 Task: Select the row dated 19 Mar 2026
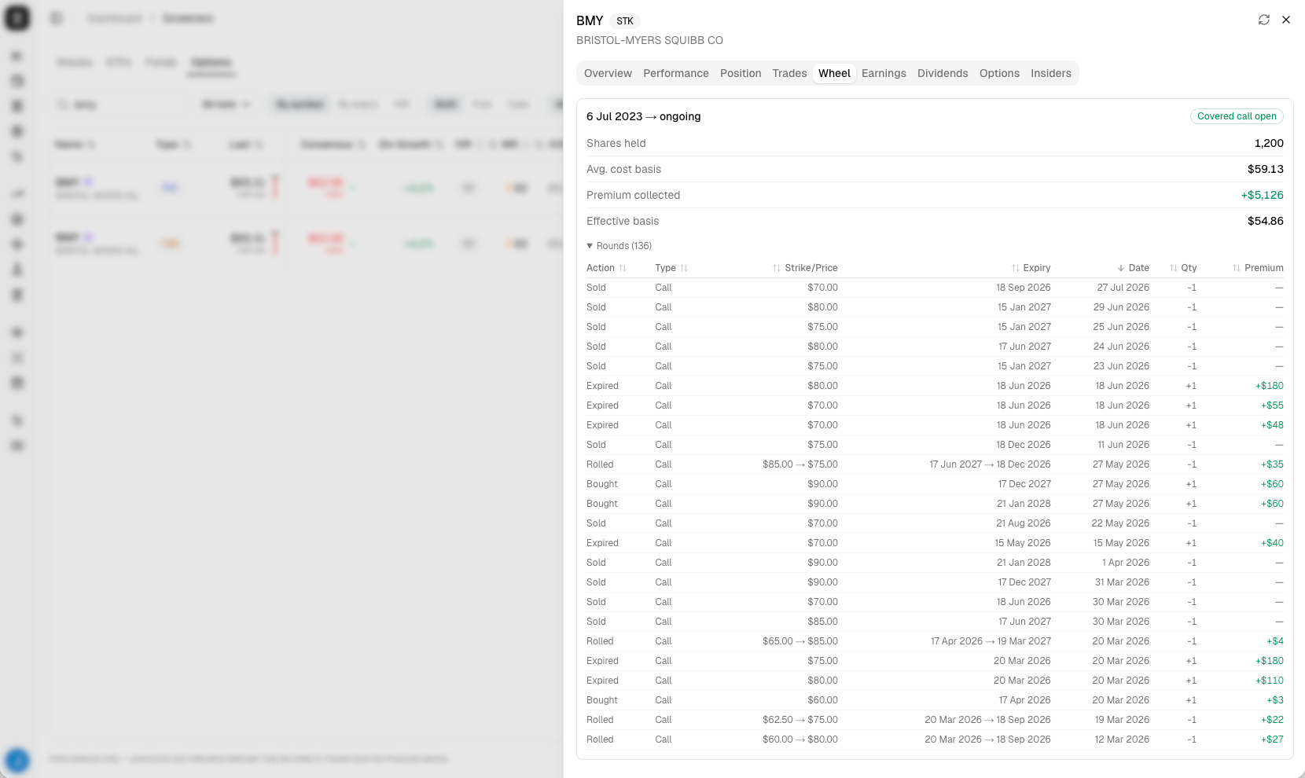coord(935,720)
